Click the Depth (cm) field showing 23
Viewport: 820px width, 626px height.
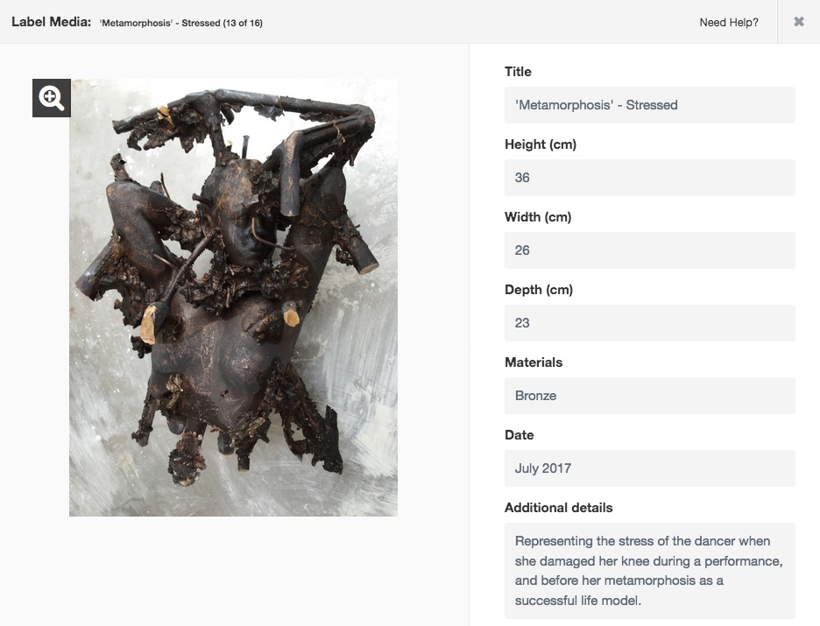649,322
